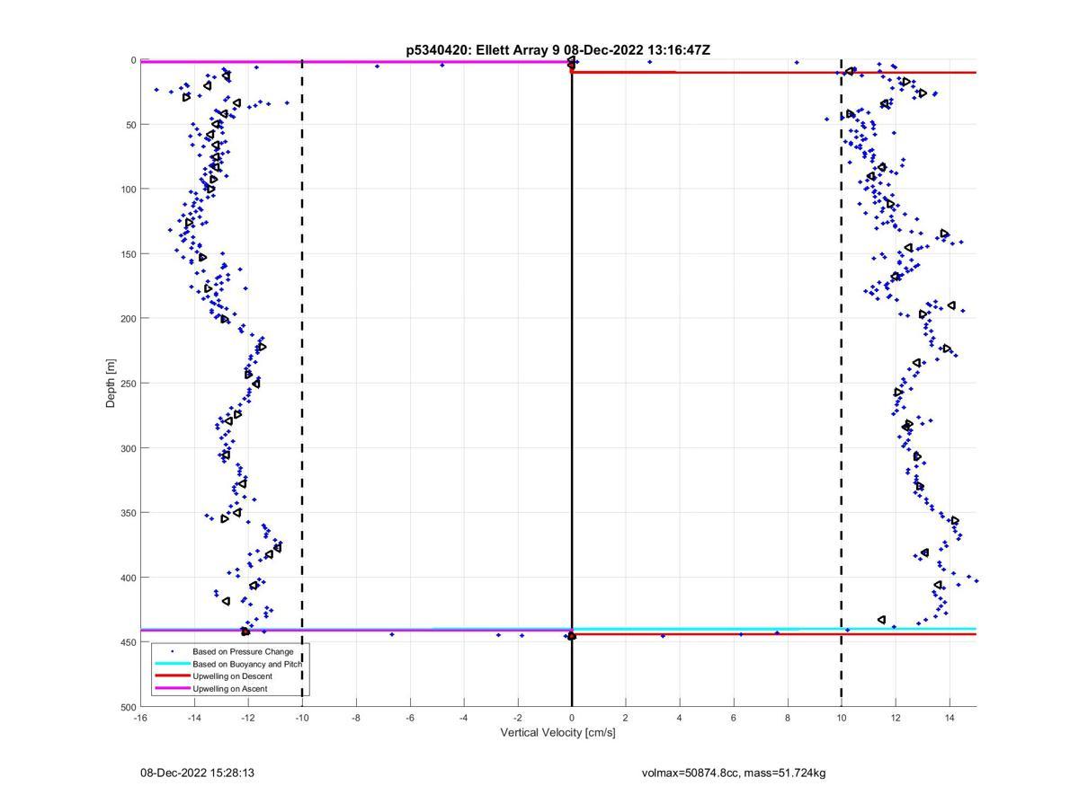Click the y-axis tick label 100

pos(127,190)
